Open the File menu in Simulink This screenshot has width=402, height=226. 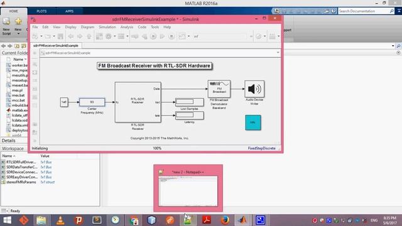coord(35,27)
